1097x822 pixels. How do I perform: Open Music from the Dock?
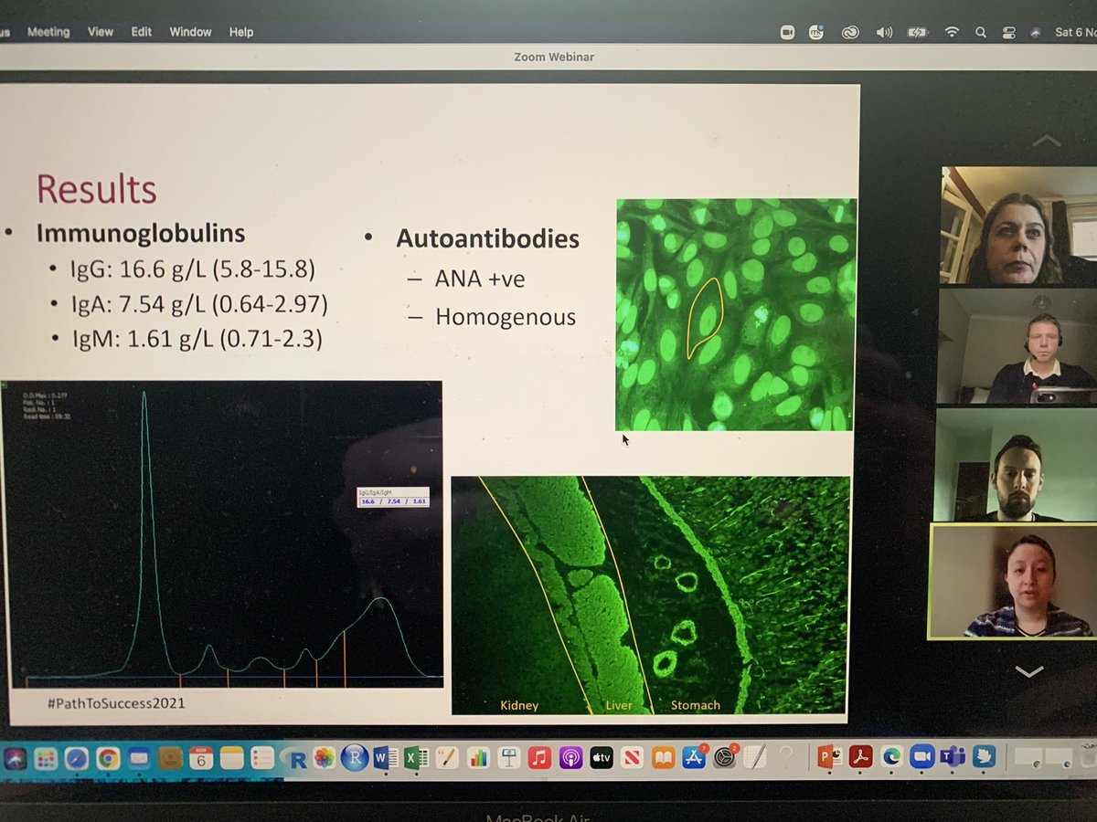[x=539, y=758]
